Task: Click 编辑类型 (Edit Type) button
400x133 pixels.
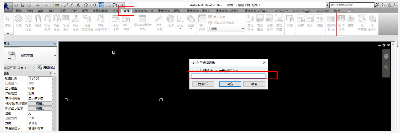Action: click(x=46, y=68)
